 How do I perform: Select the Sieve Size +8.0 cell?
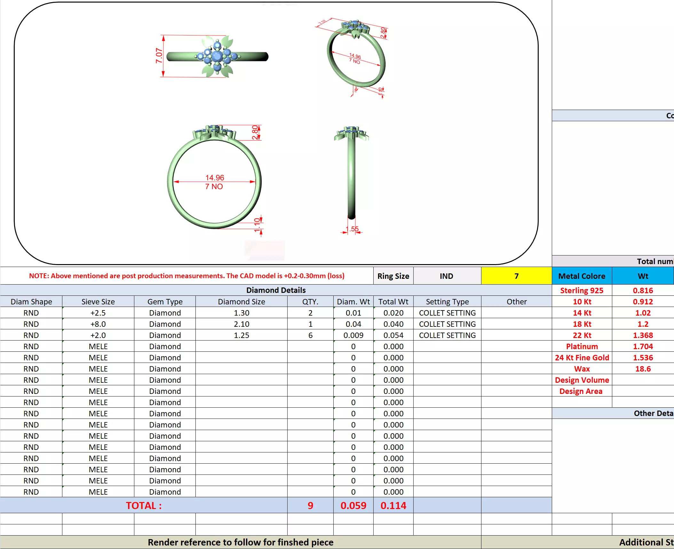98,324
